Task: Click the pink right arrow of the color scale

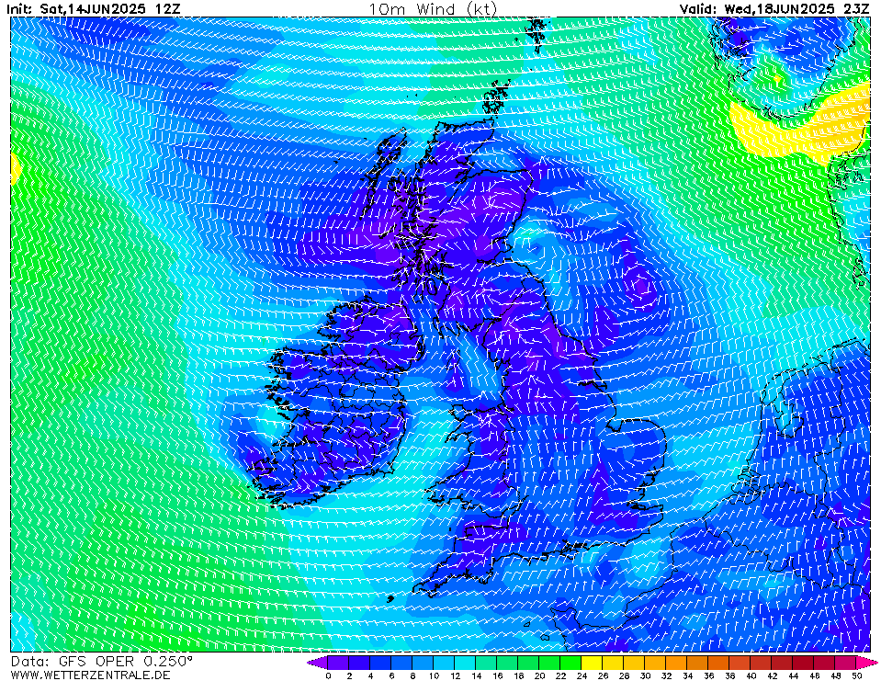Action: [x=866, y=663]
